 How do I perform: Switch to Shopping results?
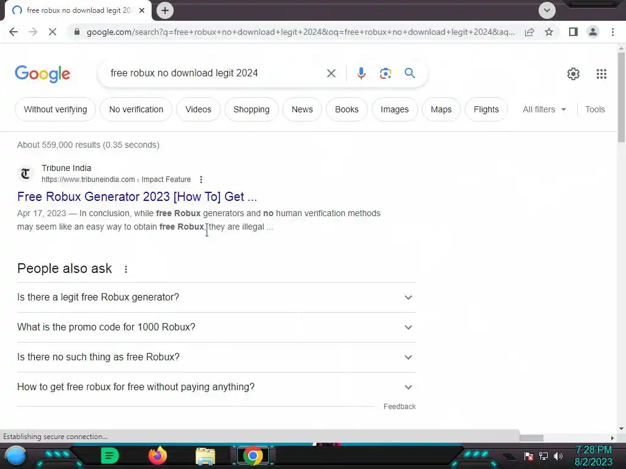click(251, 109)
